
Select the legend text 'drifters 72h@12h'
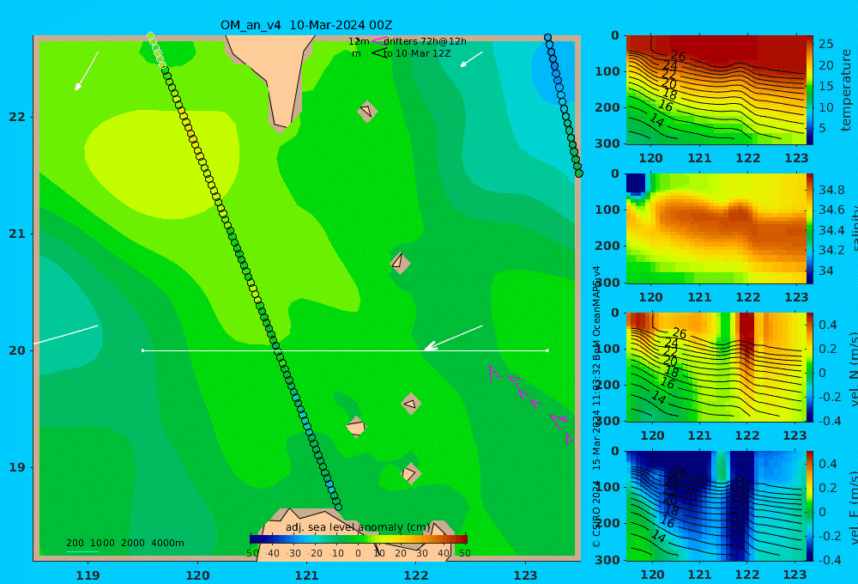coord(426,41)
